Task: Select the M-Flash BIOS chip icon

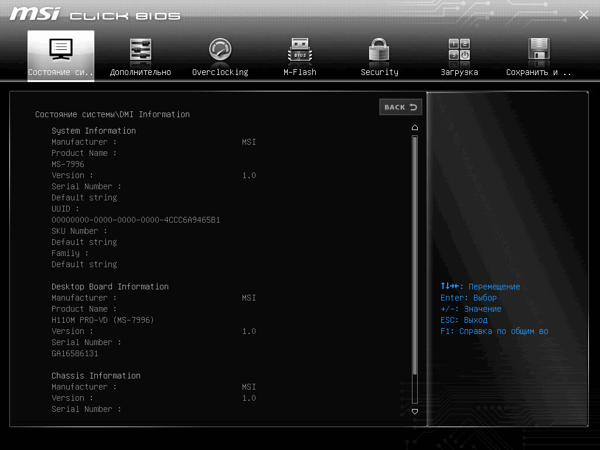Action: (x=300, y=49)
